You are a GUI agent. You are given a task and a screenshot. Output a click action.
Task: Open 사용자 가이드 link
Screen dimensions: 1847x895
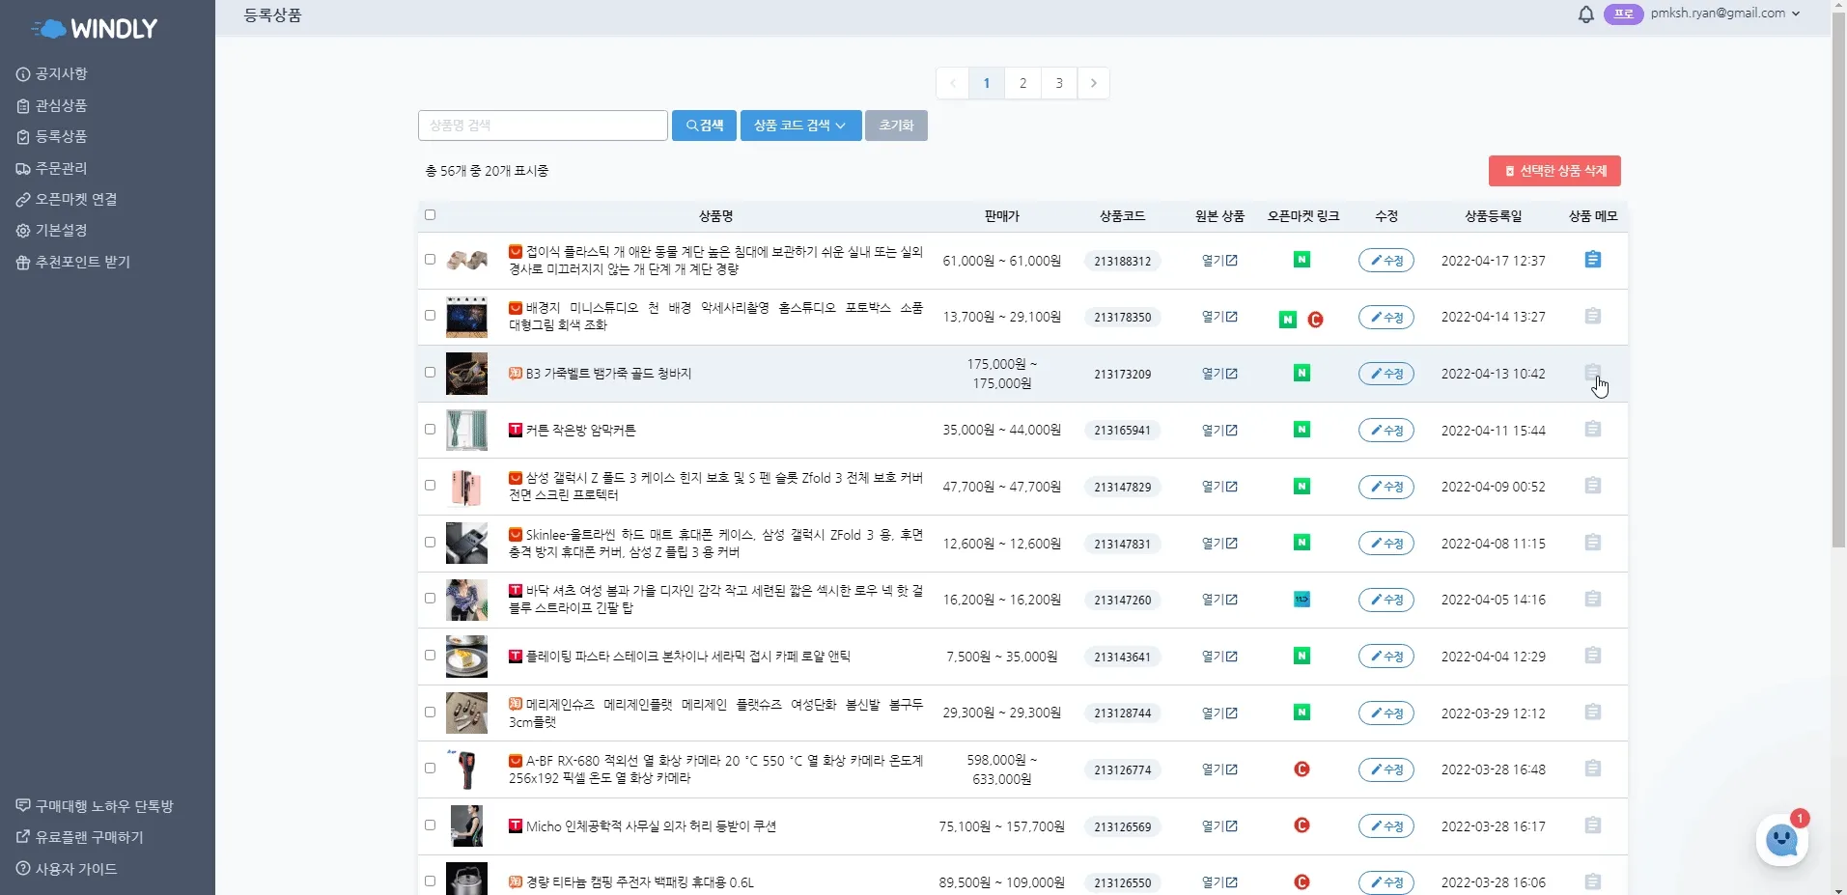pyautogui.click(x=67, y=869)
